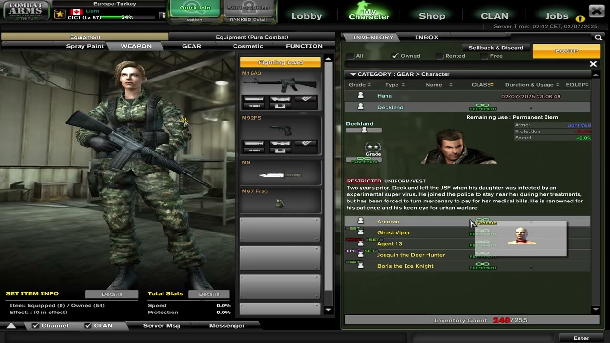Image resolution: width=610 pixels, height=343 pixels.
Task: Open the inventory search magnifier
Action: coord(598,37)
